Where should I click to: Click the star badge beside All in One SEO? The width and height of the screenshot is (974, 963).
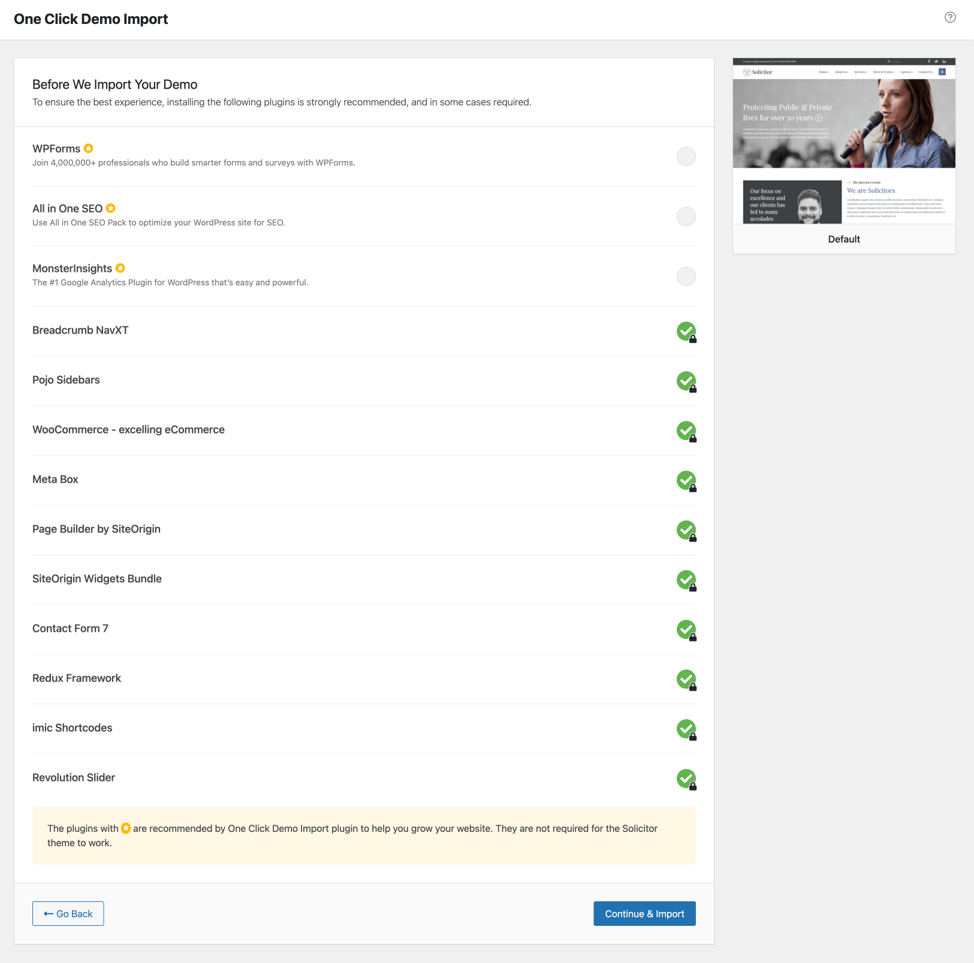pyautogui.click(x=111, y=208)
